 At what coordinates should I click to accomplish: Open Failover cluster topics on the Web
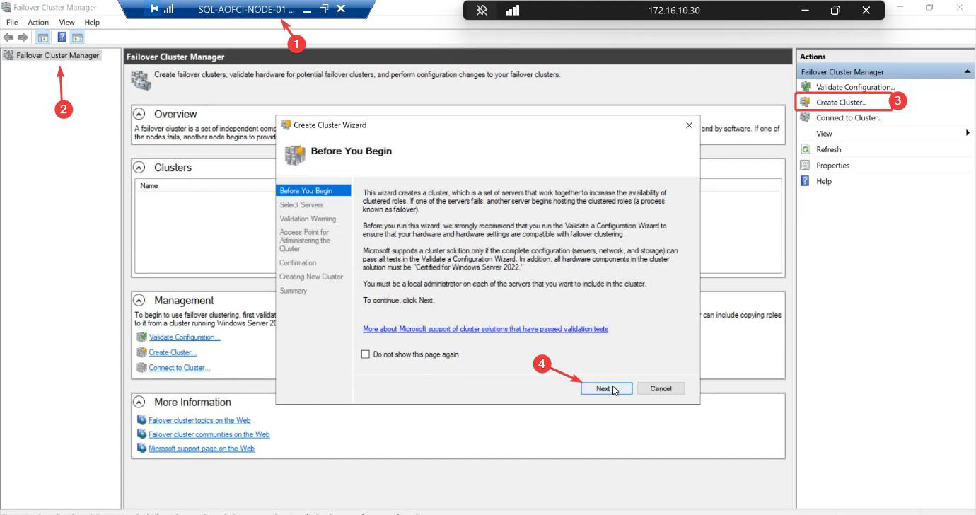click(199, 420)
